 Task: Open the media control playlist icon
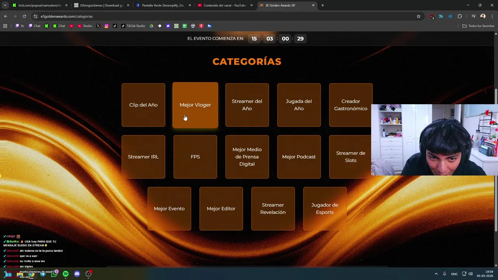[473, 16]
